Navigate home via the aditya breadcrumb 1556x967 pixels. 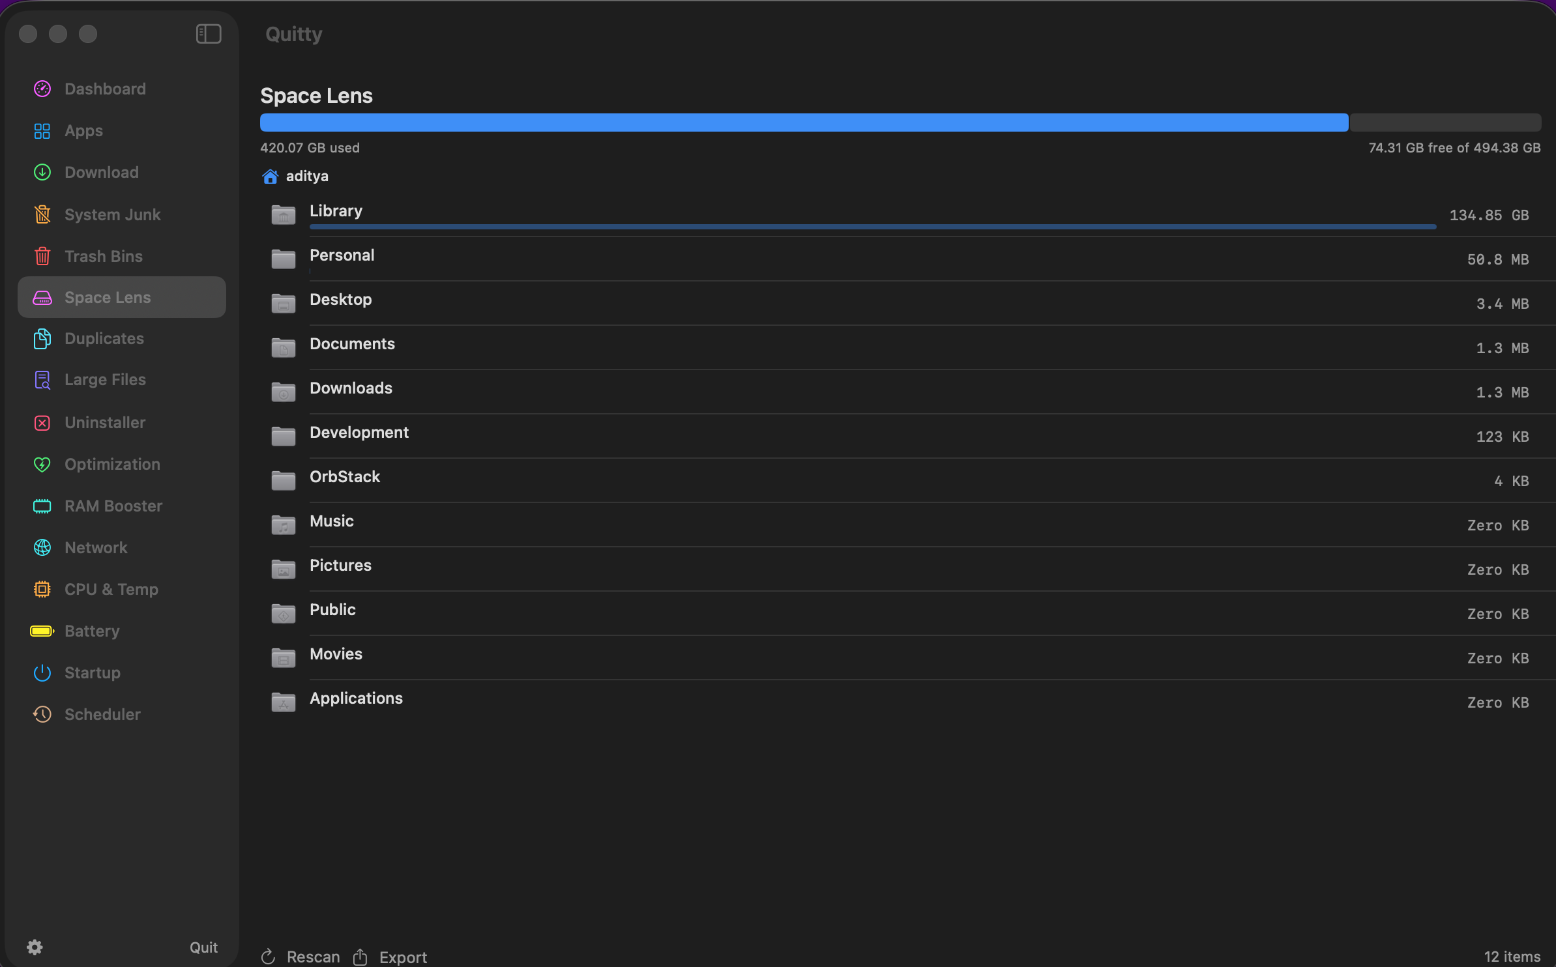click(x=306, y=176)
